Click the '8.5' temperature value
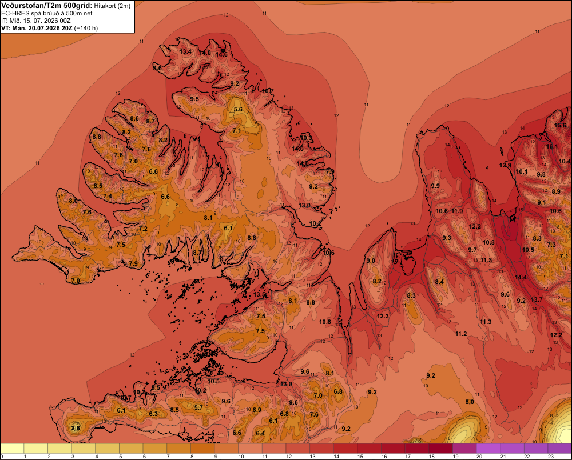This screenshot has width=572, height=460. point(174,410)
